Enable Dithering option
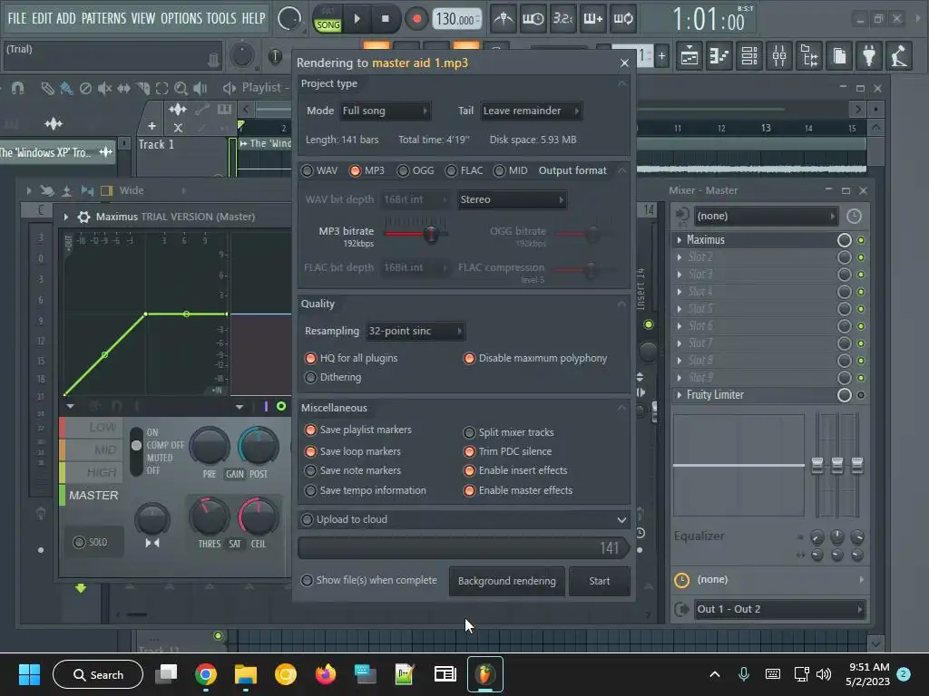This screenshot has height=696, width=929. point(332,377)
